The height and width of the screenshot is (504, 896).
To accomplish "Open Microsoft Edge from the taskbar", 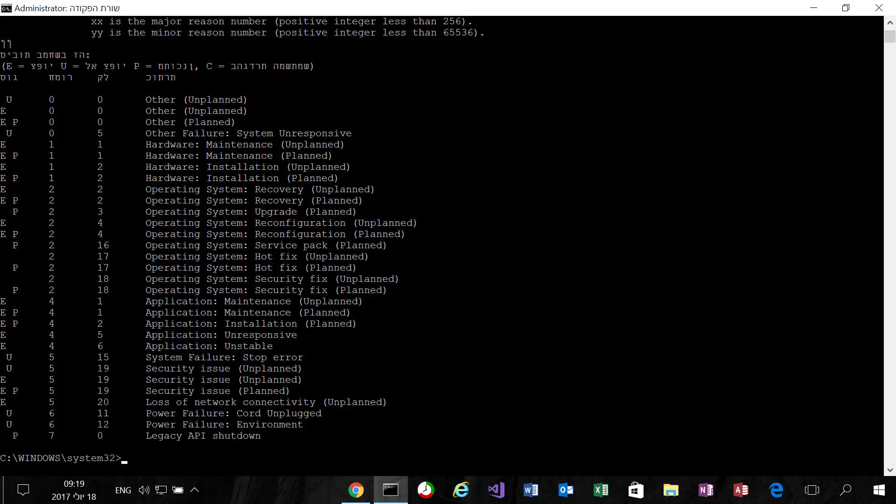I will pyautogui.click(x=776, y=490).
